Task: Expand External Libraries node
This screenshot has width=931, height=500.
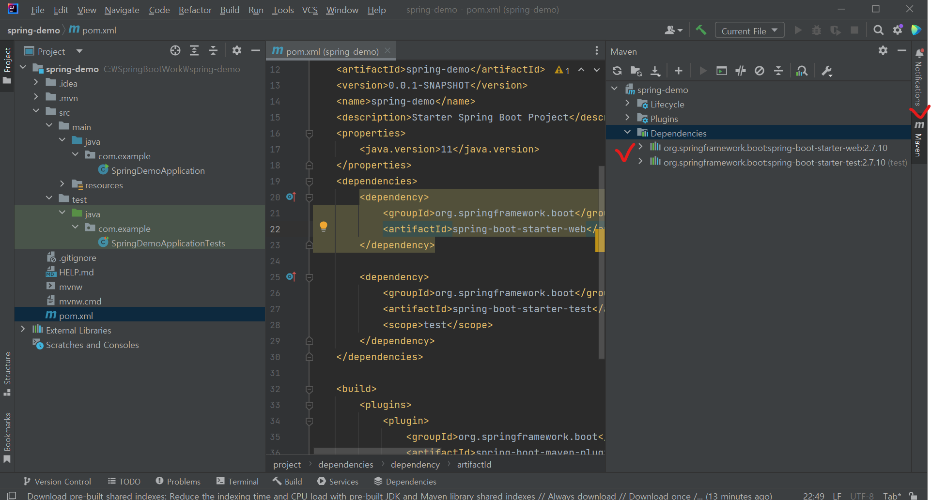Action: (23, 329)
